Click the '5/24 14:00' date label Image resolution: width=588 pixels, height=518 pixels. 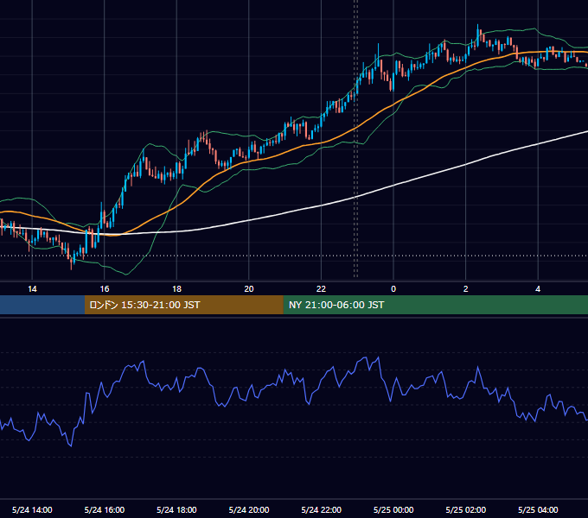point(32,509)
